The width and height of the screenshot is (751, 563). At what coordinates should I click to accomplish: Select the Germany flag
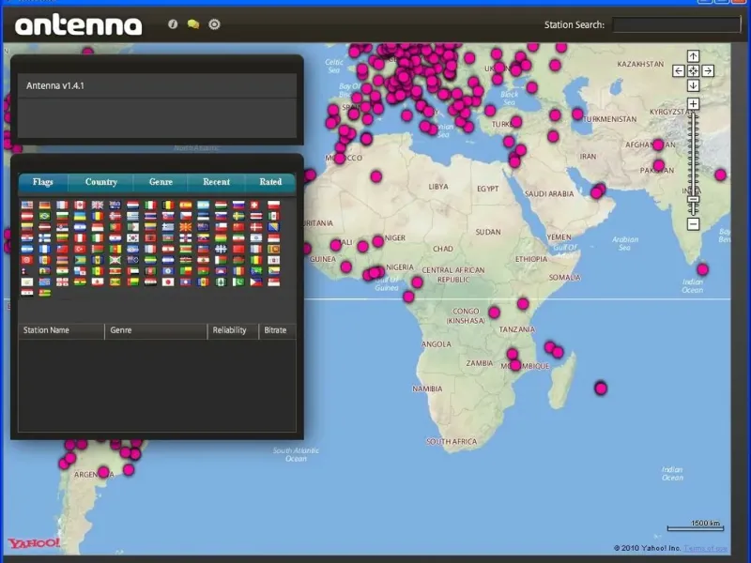[x=44, y=205]
